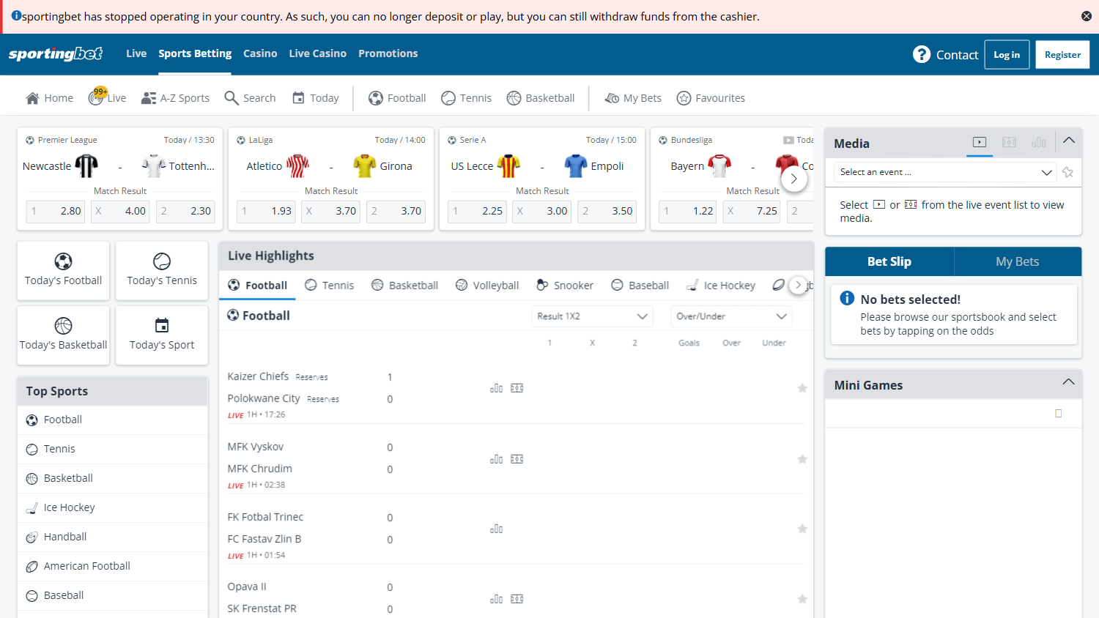
Task: Show the statistics view in Media
Action: [1039, 142]
